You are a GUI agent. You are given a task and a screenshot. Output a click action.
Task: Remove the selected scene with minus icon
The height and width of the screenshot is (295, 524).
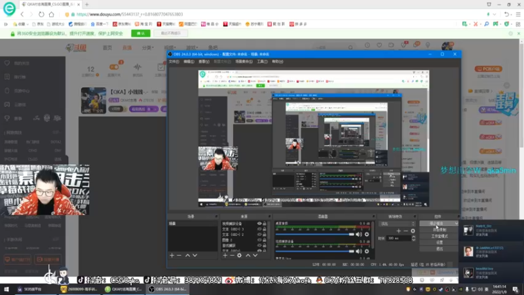pos(179,255)
